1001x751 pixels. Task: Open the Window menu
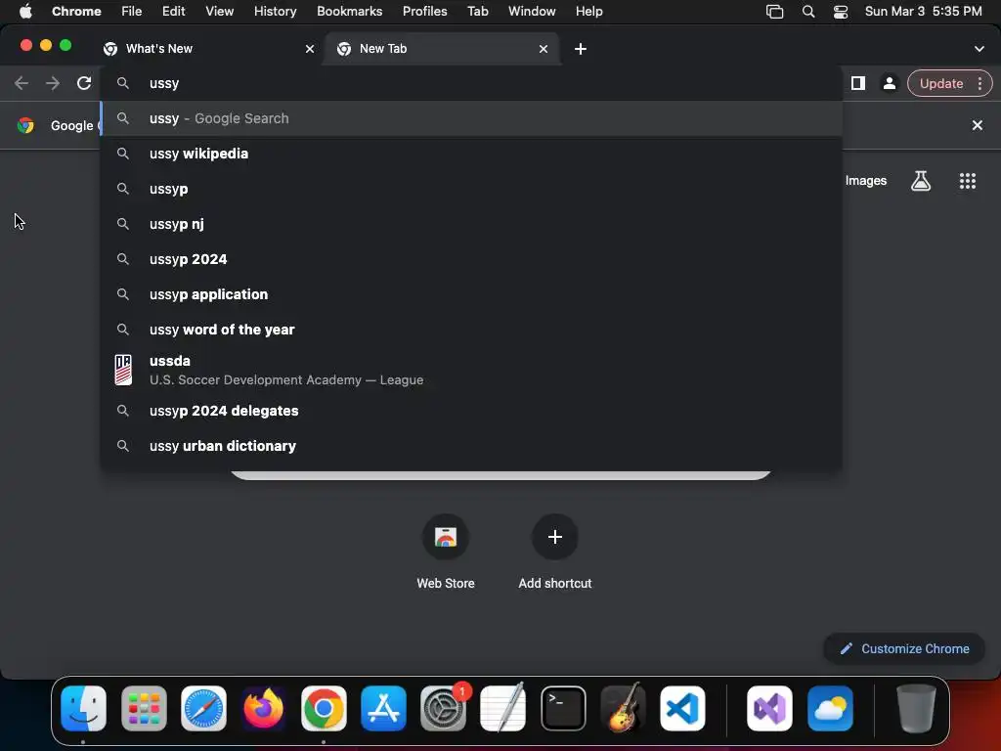(x=532, y=11)
